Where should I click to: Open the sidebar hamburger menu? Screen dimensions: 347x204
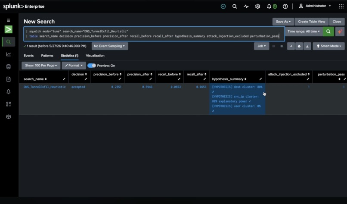(9, 20)
